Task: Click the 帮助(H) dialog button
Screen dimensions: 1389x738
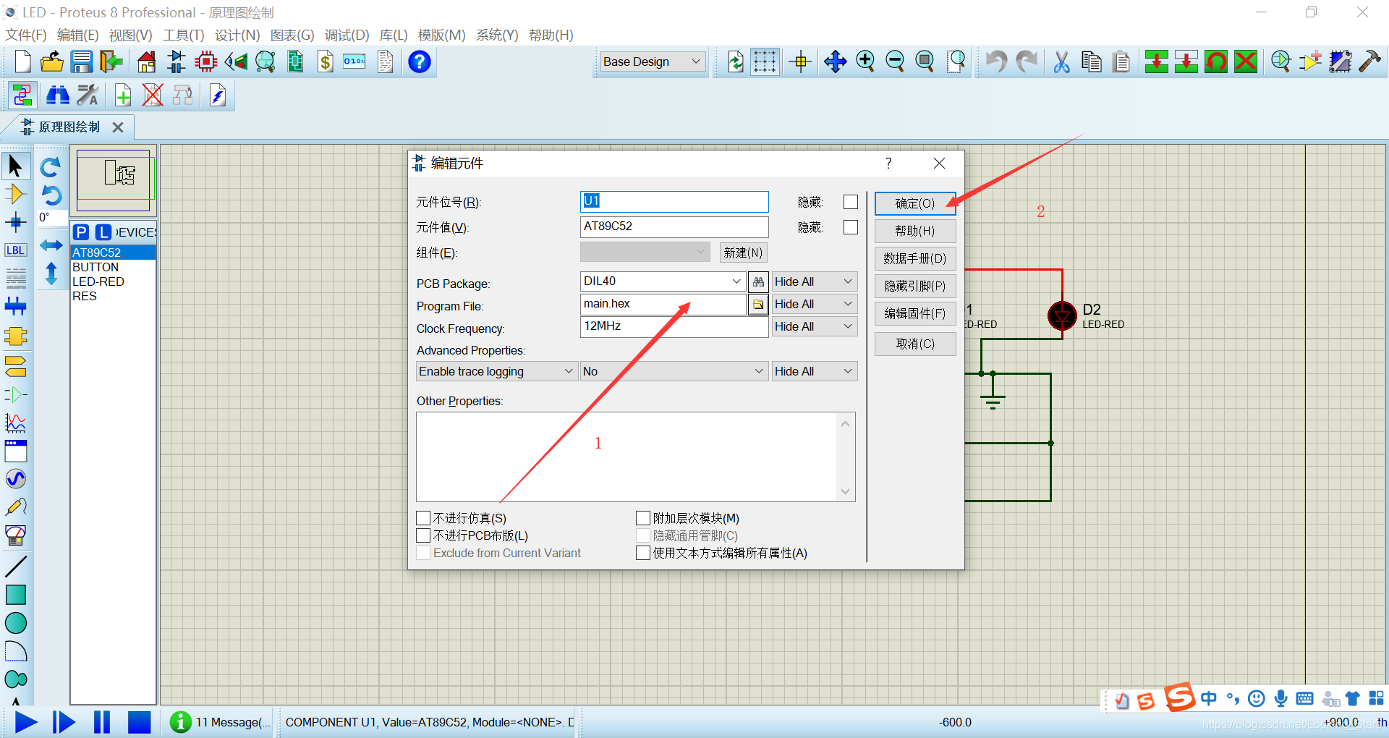Action: [915, 231]
